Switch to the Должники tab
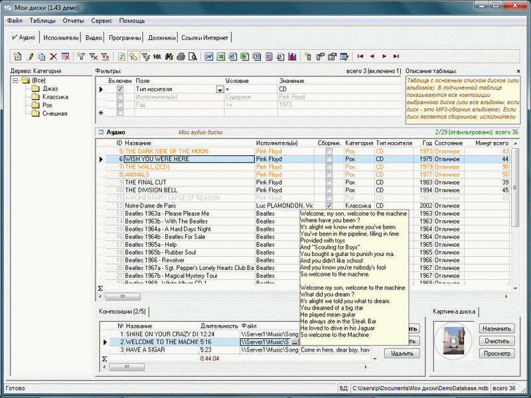Screen dimensions: 531x398 [162, 38]
